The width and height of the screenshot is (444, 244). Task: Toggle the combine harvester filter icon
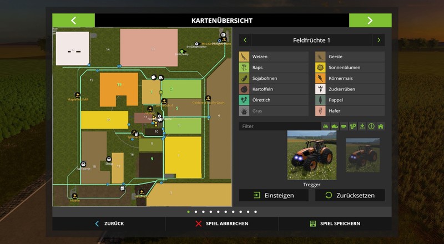[x=335, y=126]
